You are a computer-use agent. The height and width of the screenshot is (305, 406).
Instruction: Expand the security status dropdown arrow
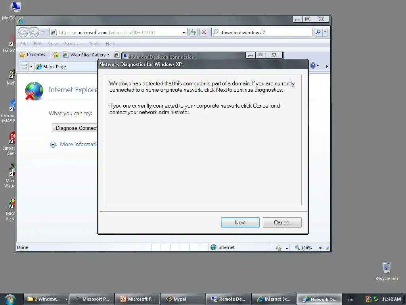(287, 248)
